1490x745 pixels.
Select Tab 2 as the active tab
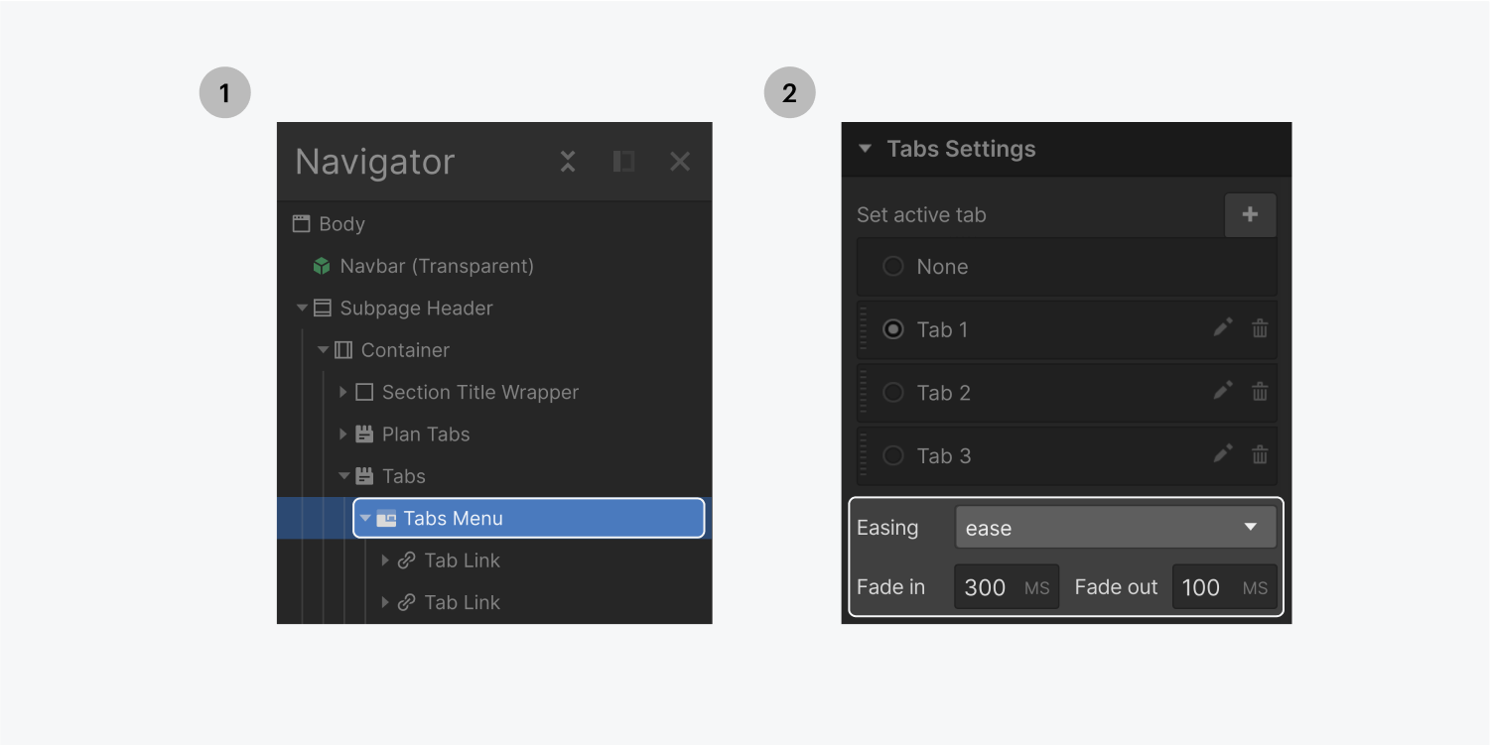892,392
